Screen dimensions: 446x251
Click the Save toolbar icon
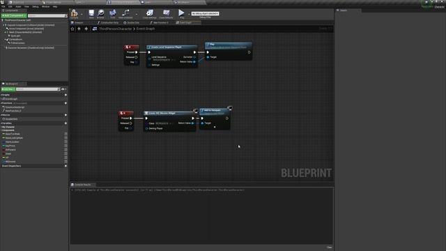click(91, 13)
